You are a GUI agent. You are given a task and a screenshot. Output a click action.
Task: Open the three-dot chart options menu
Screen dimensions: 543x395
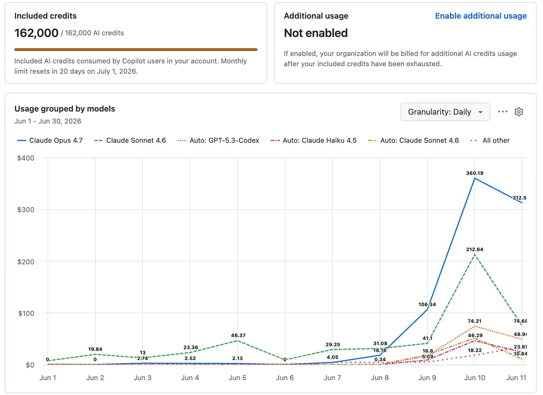503,112
